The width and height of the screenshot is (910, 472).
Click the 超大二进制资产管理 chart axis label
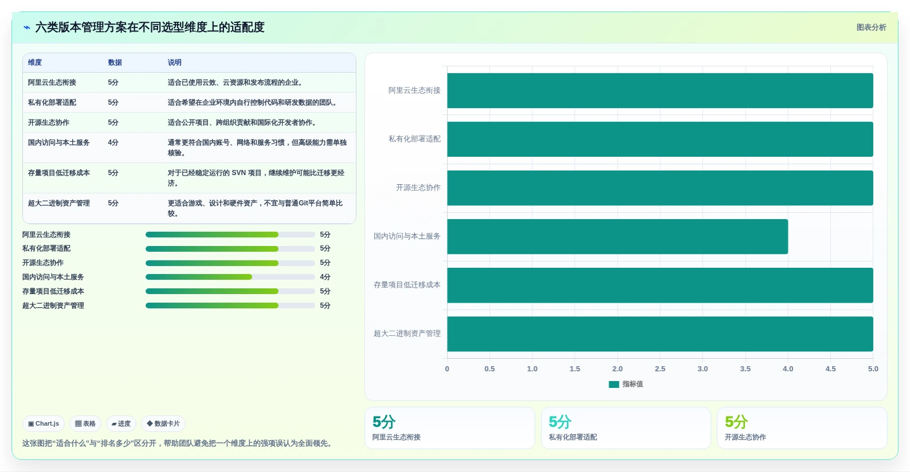[407, 334]
